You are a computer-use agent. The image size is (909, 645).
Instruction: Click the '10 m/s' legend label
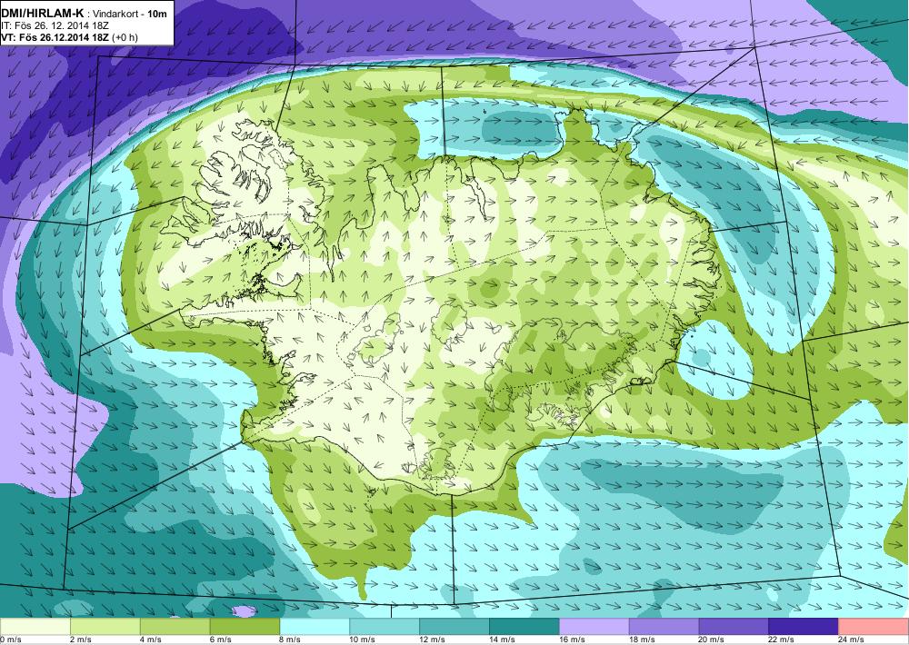363,640
